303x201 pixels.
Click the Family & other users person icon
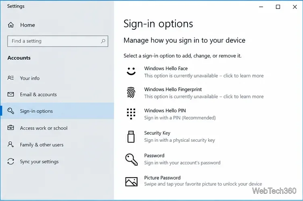click(x=10, y=145)
